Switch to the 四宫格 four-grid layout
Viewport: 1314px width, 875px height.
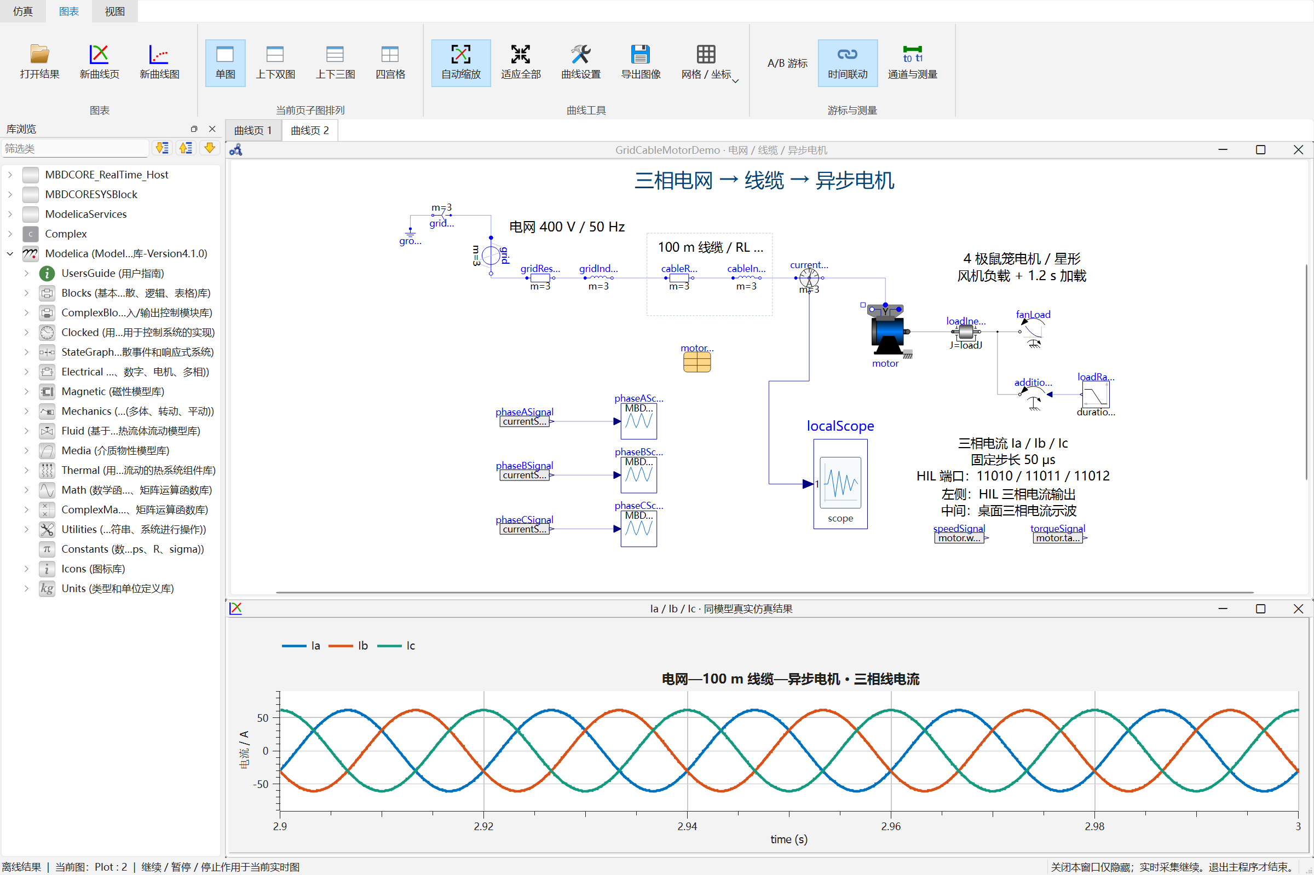coord(390,62)
